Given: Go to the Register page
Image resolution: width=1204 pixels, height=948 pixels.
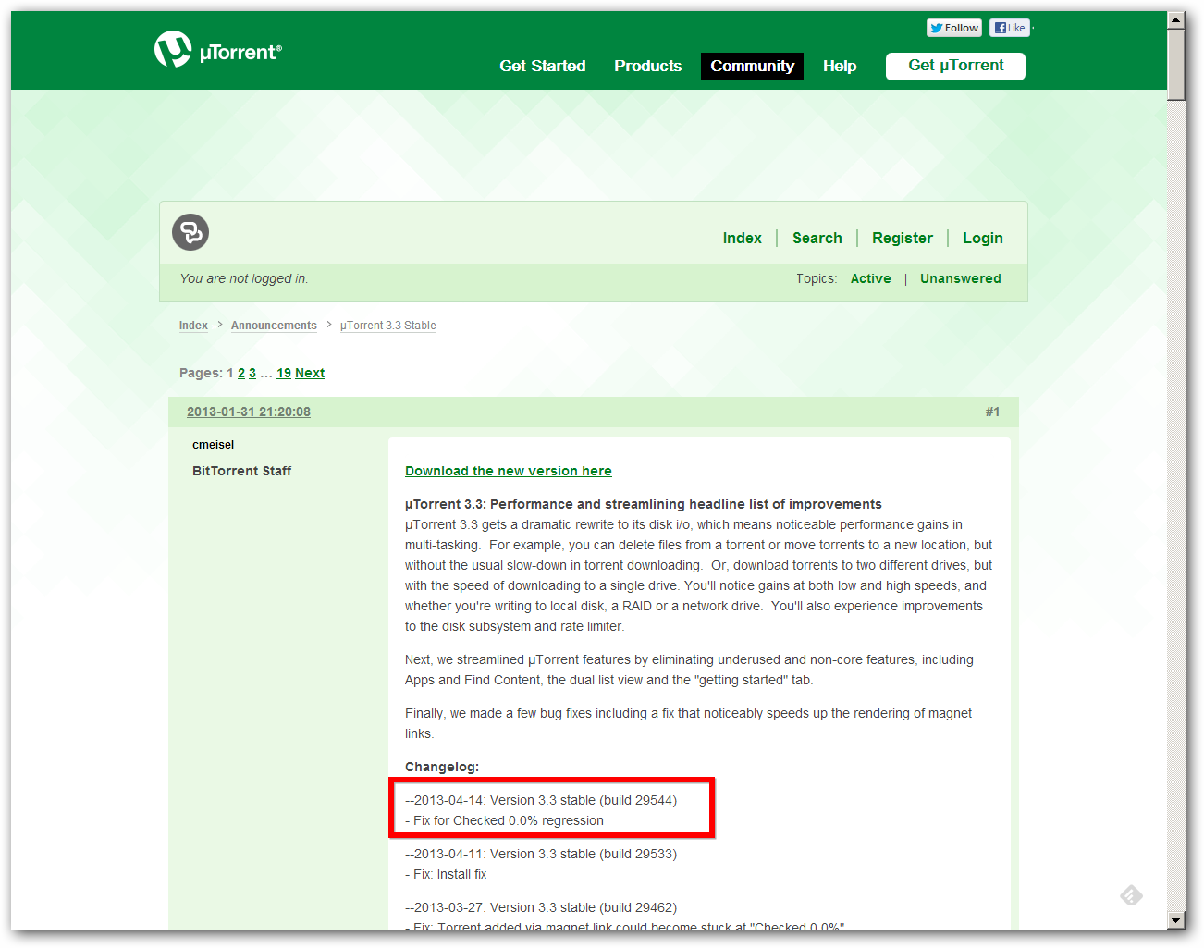Looking at the screenshot, I should coord(902,238).
